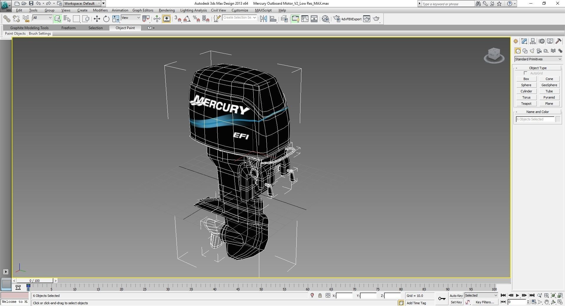Expand the ribbon display options dropdown
Image resolution: width=565 pixels, height=306 pixels.
pos(151,28)
